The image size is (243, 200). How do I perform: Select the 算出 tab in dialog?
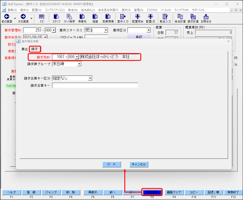[25, 49]
